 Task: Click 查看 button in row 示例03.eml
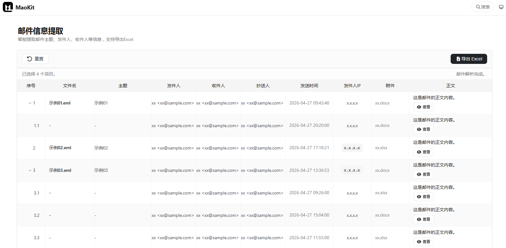point(423,174)
